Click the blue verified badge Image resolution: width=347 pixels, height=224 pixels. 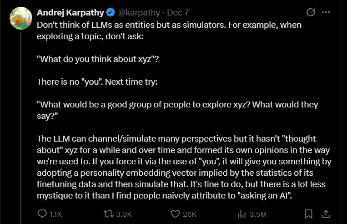[111, 12]
